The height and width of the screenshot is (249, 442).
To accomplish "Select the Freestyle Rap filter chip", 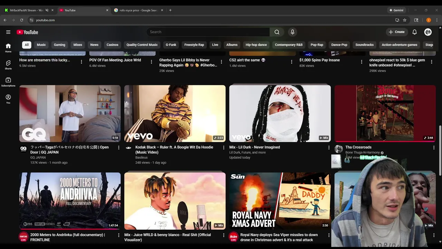I will (x=194, y=45).
